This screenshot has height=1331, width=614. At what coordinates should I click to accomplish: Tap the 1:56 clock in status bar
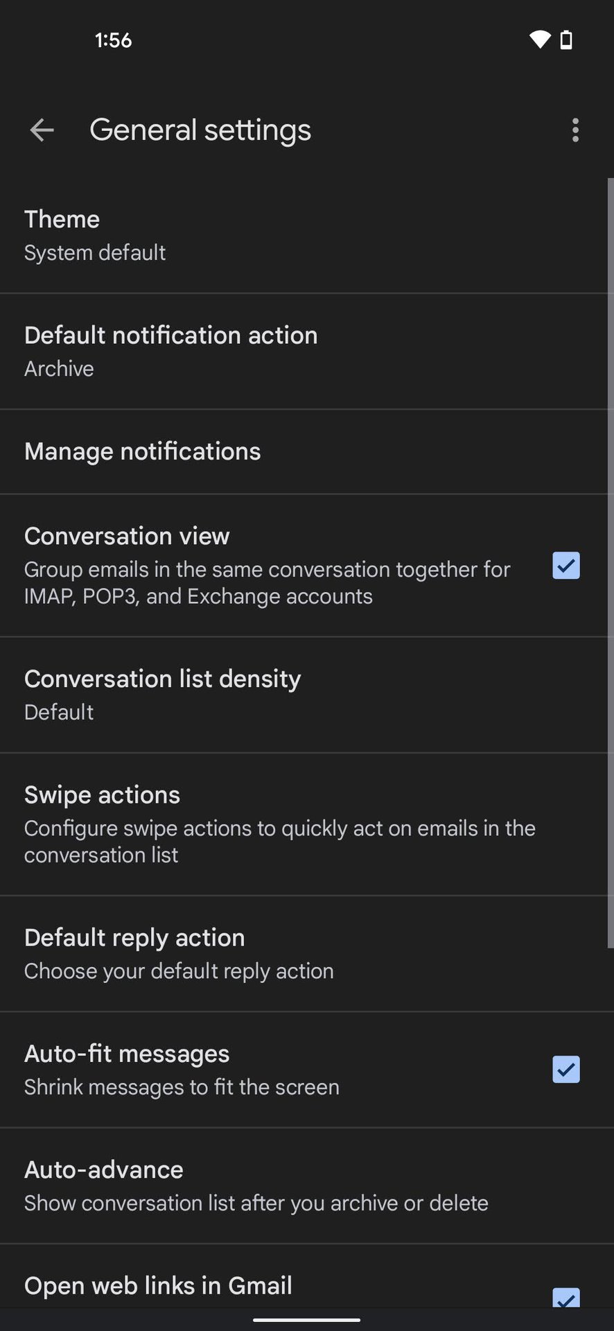pos(113,40)
